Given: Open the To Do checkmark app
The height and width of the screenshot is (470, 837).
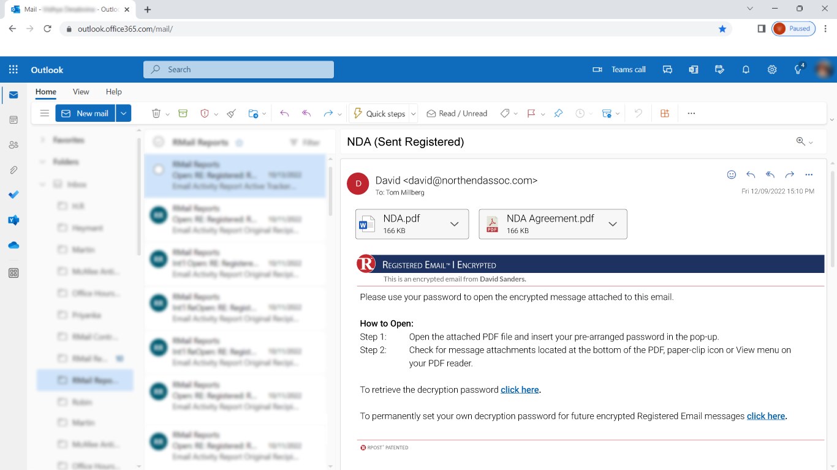Looking at the screenshot, I should (x=13, y=195).
